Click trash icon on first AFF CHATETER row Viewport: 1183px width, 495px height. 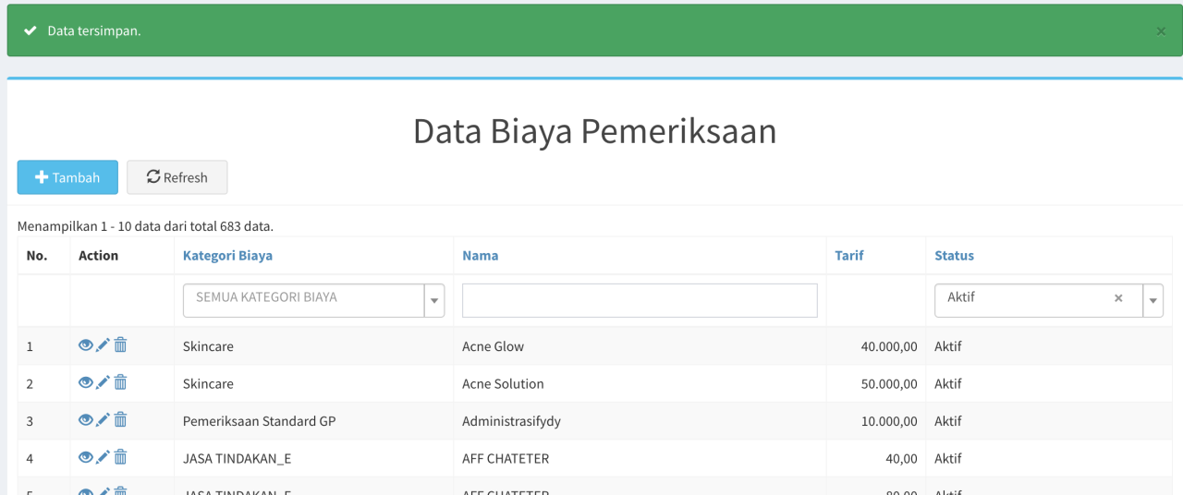point(120,457)
